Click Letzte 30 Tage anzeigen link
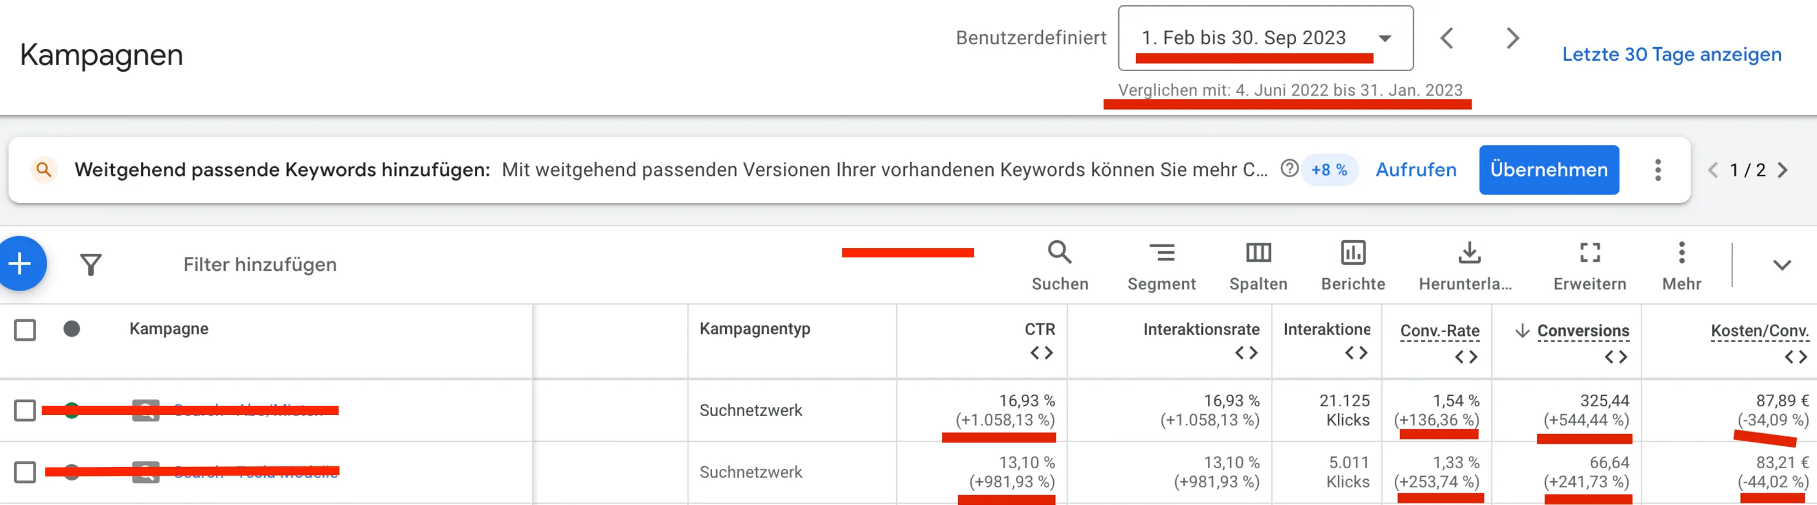This screenshot has width=1817, height=505. coord(1672,54)
